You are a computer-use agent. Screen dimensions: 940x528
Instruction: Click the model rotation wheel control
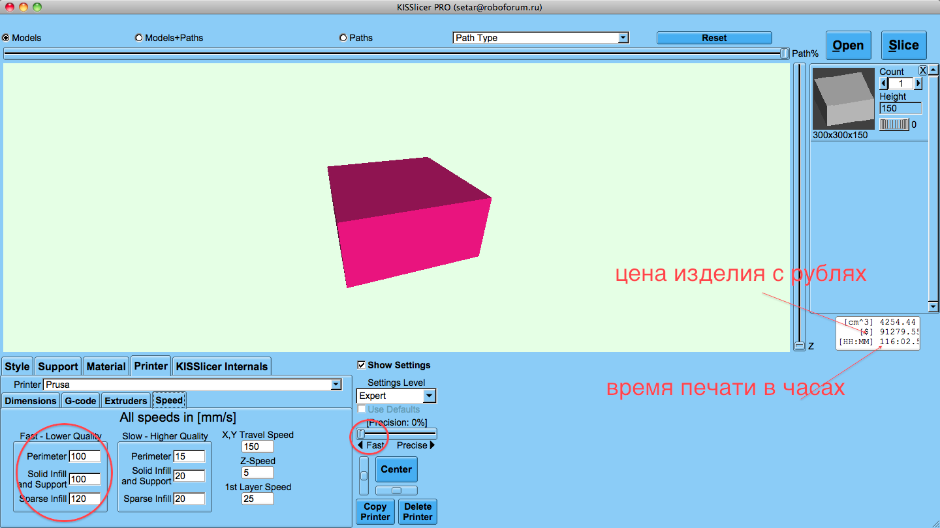point(894,125)
